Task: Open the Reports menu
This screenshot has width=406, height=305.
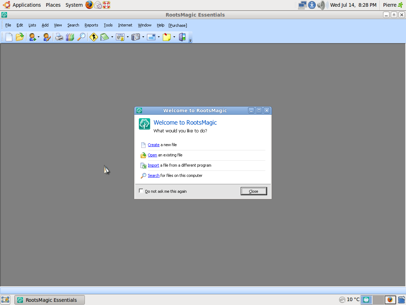Action: (x=91, y=25)
